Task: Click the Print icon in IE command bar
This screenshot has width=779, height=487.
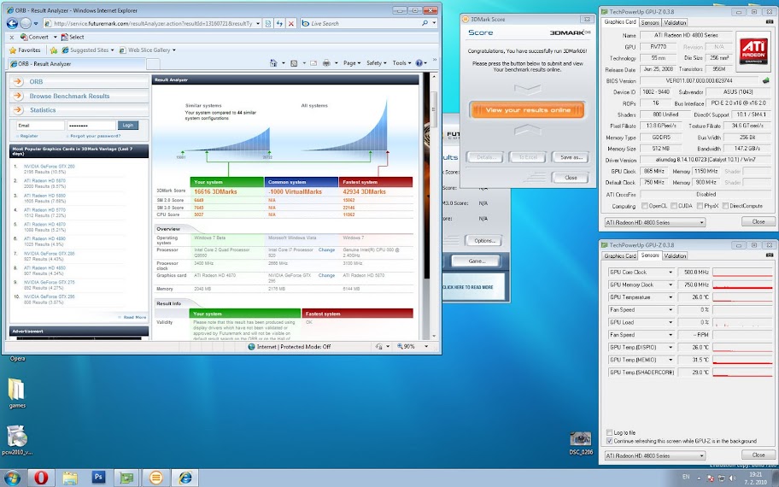Action: pyautogui.click(x=326, y=63)
